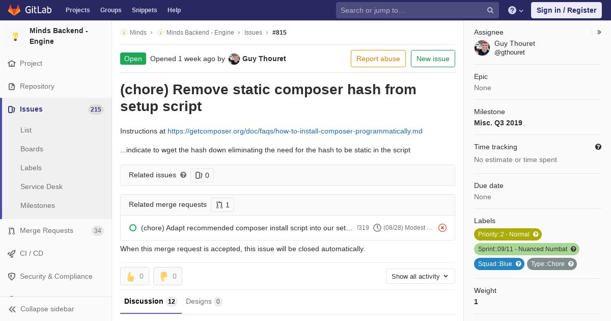Click the Collapse sidebar double-chevron icon
This screenshot has width=611, height=321.
pos(12,309)
